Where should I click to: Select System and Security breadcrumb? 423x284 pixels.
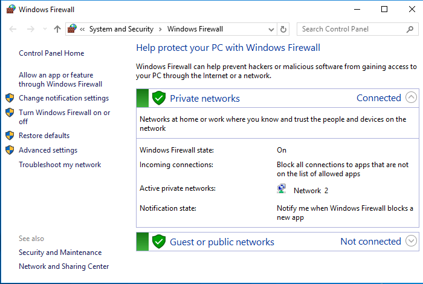coord(121,29)
